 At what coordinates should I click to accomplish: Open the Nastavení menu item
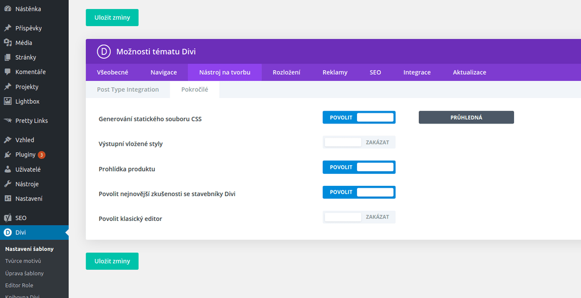(34, 198)
